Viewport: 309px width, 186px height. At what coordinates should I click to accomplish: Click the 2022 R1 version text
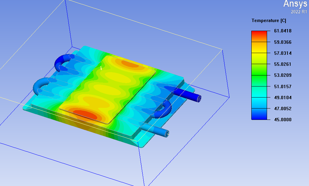tap(299, 12)
